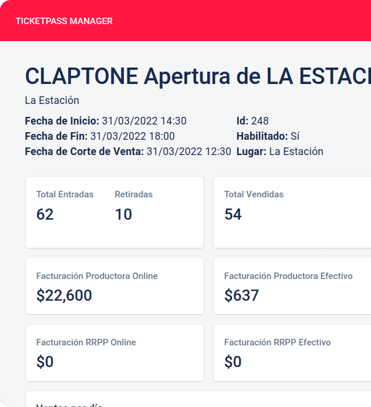Click the Fecha de Fin date value

(x=132, y=136)
